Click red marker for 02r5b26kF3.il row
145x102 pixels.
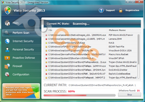coord(46,54)
